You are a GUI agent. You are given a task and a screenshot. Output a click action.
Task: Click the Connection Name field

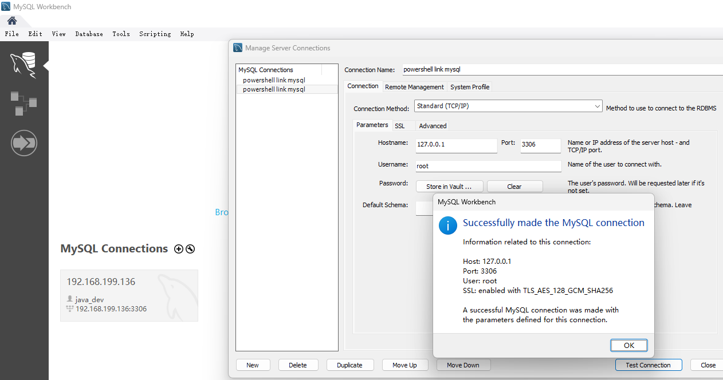point(562,69)
